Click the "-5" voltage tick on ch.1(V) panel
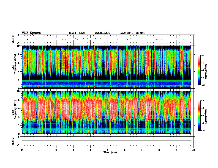This screenshot has width=218, height=168. [x=19, y=43]
